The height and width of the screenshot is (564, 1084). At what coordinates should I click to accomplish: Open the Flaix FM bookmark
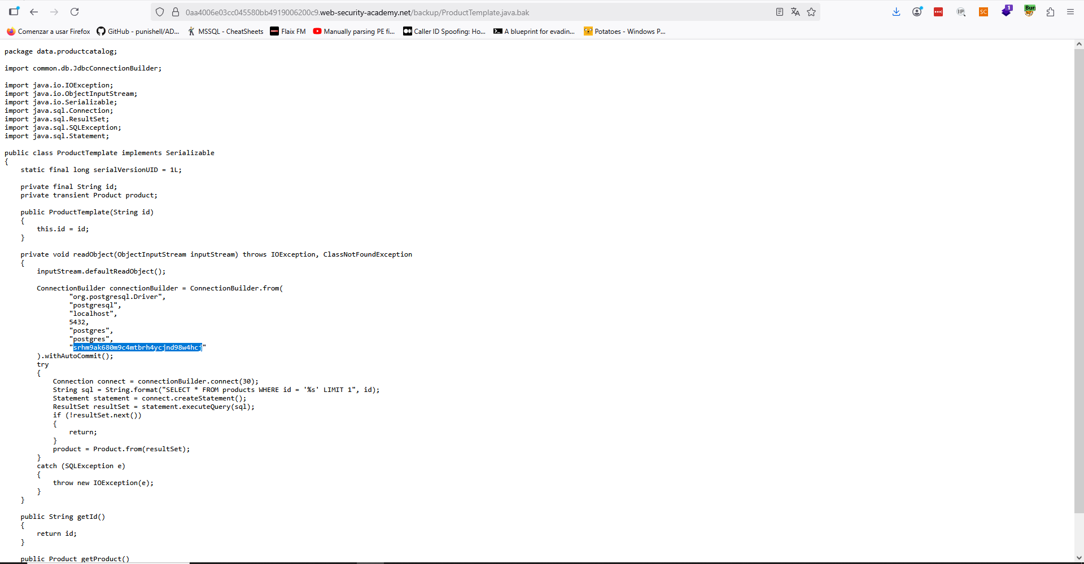click(288, 32)
